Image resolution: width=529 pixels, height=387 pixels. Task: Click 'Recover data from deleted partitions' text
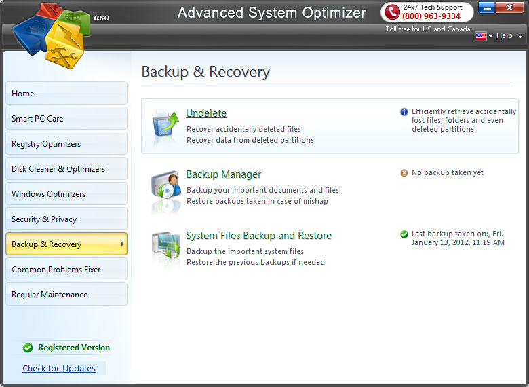point(250,140)
